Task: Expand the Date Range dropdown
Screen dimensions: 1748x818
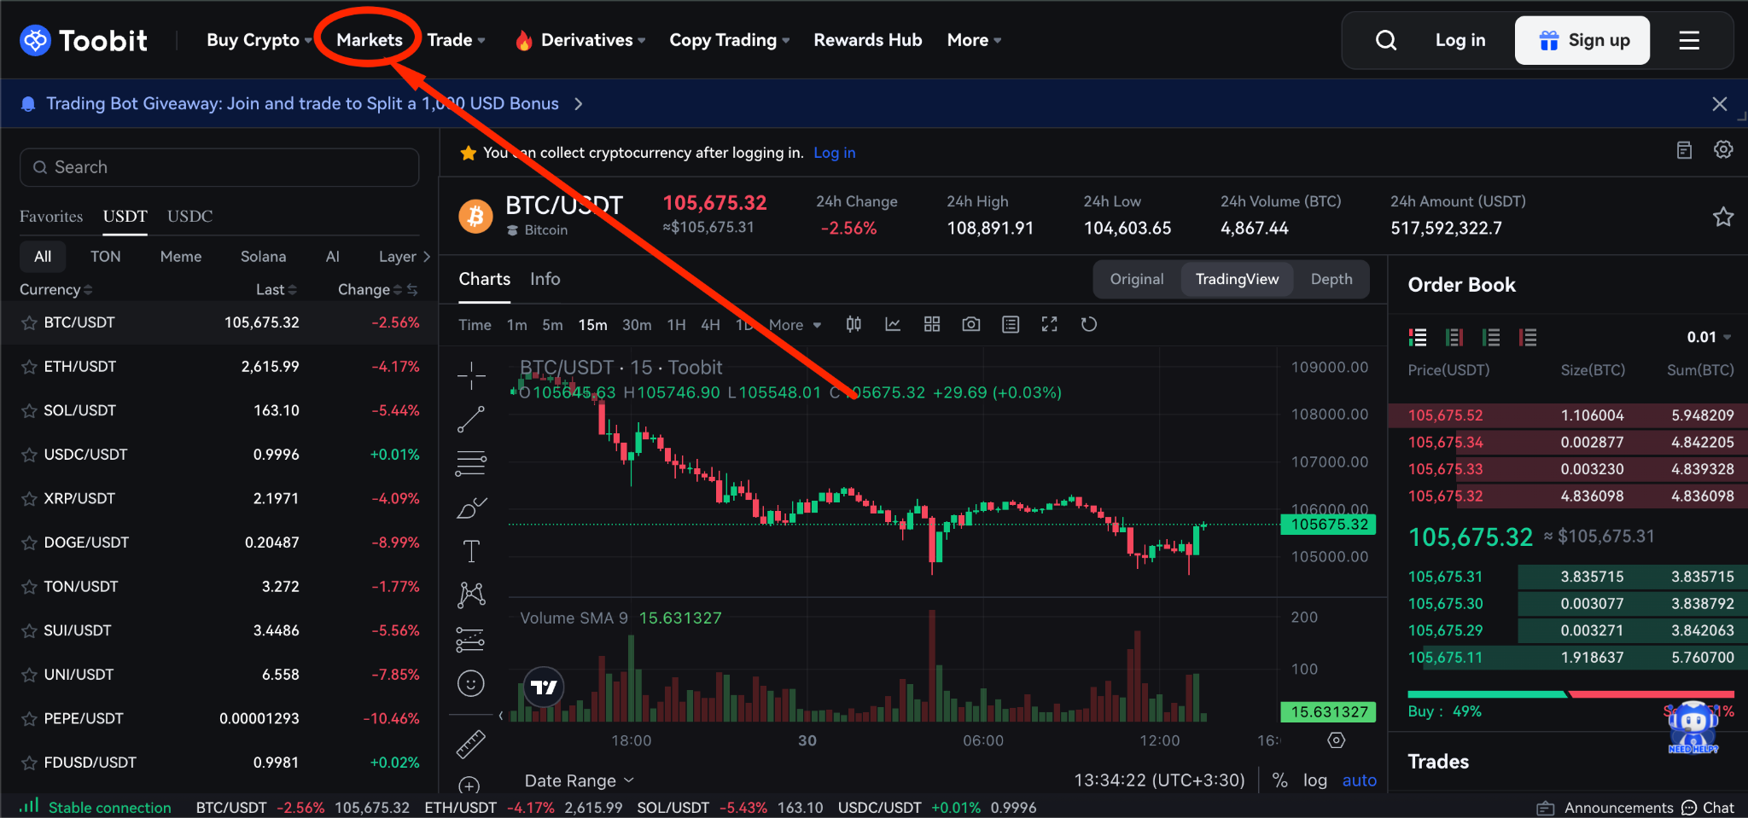Action: point(579,780)
